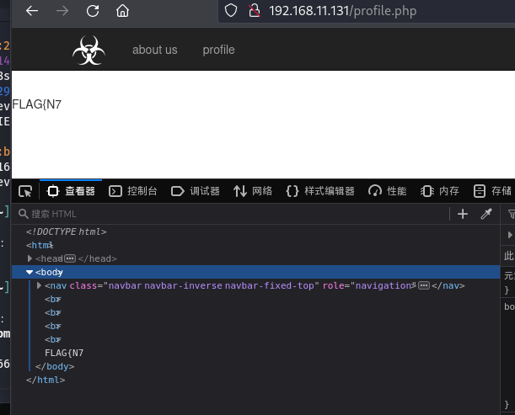The image size is (515, 415).
Task: Activate the eyedropper color picker
Action: coord(486,214)
